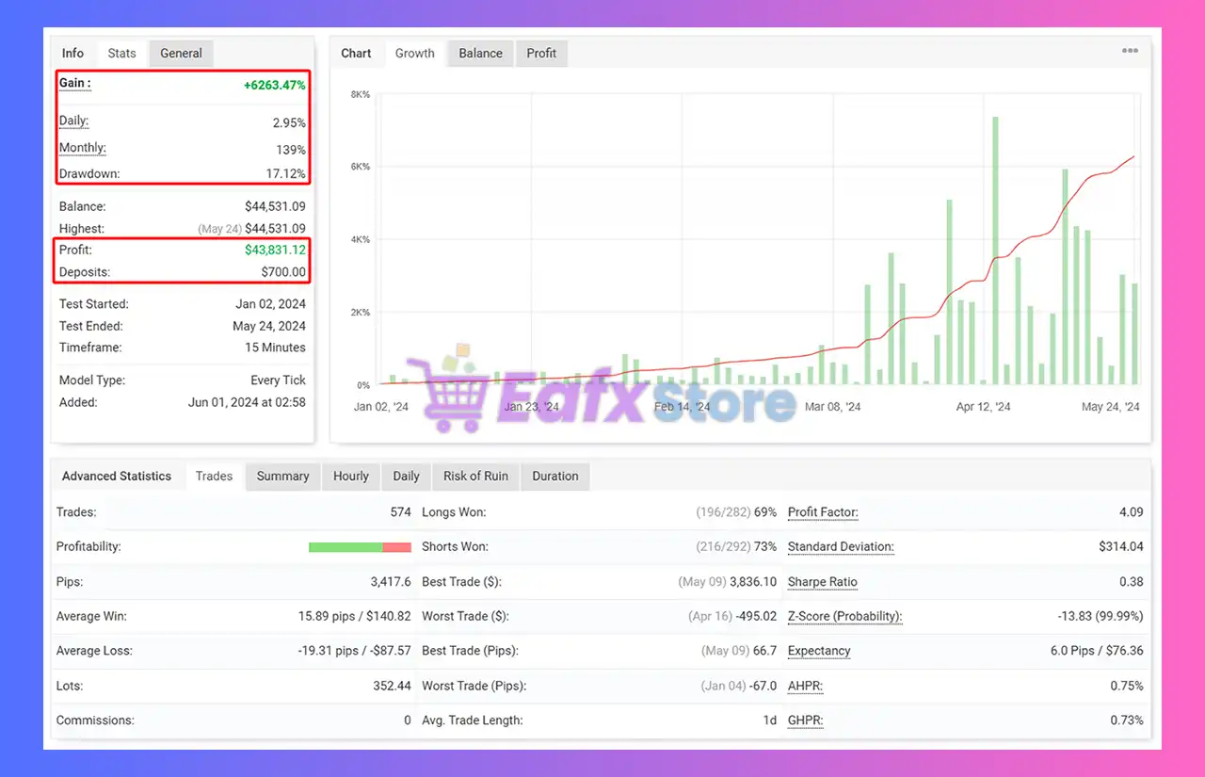Click the Z-Score (Probability) label
1205x777 pixels.
click(844, 617)
